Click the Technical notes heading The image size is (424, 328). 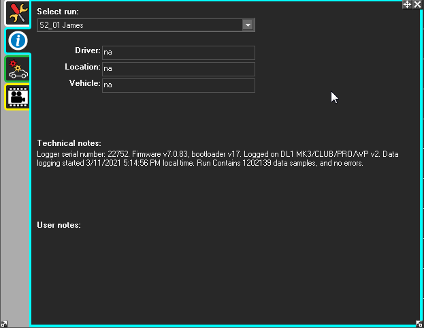coord(69,143)
